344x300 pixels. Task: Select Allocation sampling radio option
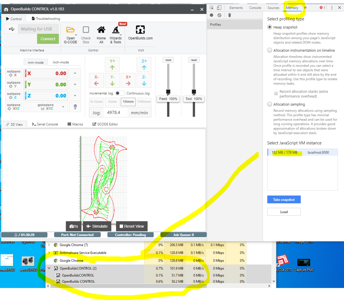pos(270,104)
